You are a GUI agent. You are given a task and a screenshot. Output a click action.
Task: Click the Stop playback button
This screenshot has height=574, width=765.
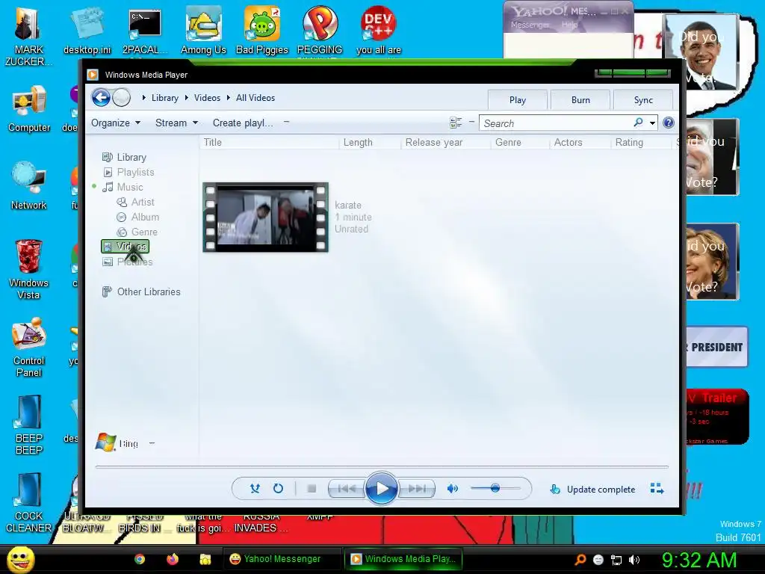point(312,489)
